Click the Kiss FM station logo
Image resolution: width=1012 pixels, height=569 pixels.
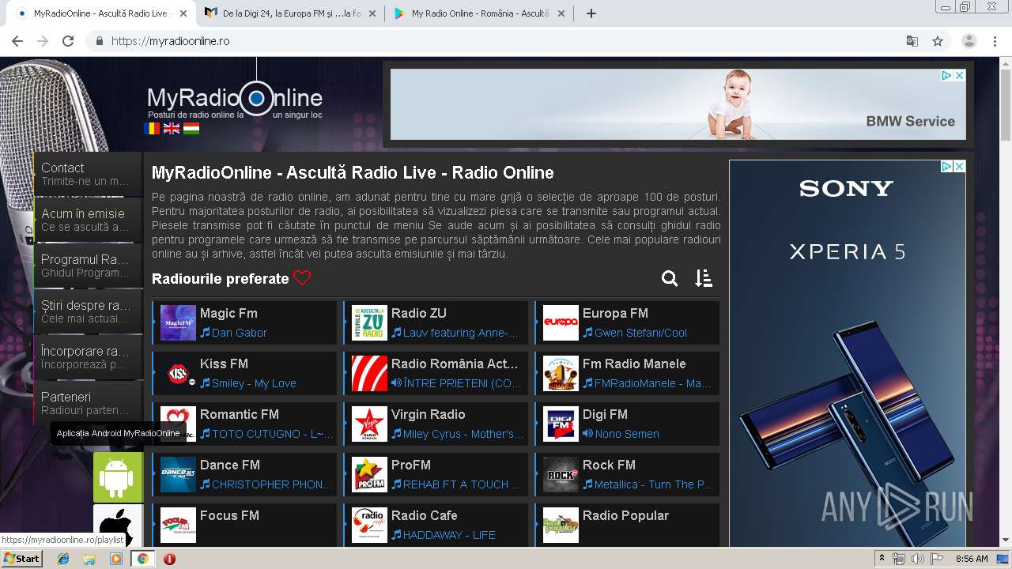coord(178,374)
